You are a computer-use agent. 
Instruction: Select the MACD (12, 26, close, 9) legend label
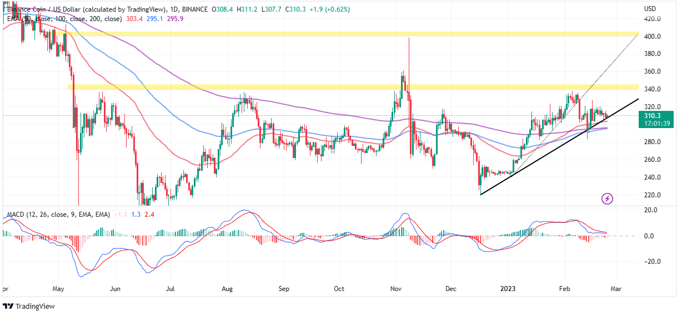click(x=58, y=214)
